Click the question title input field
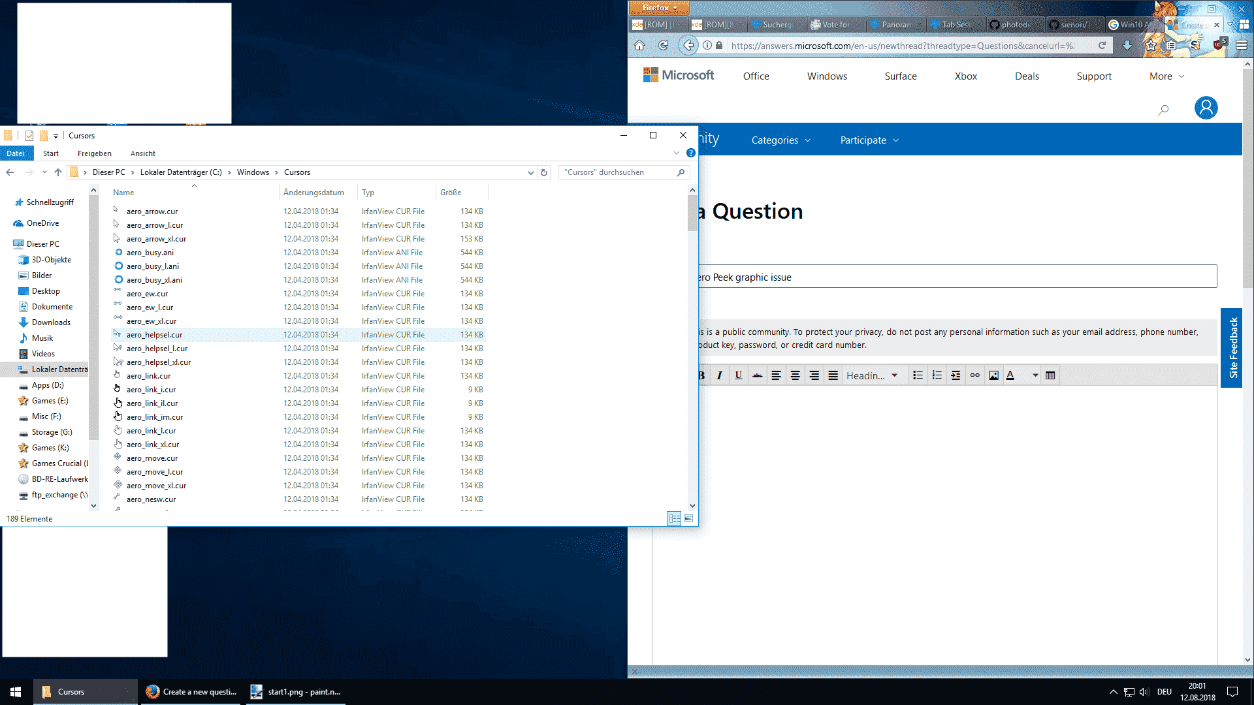 tap(957, 277)
